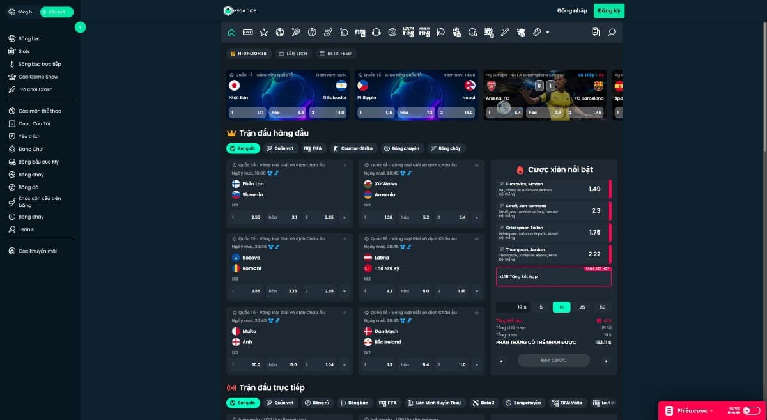This screenshot has height=420, width=767.
Task: Select stake amount 5
Action: point(541,307)
